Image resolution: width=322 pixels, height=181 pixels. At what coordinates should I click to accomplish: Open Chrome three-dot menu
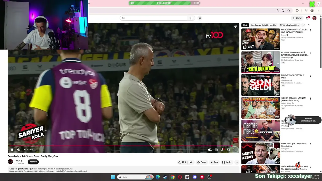point(318,11)
